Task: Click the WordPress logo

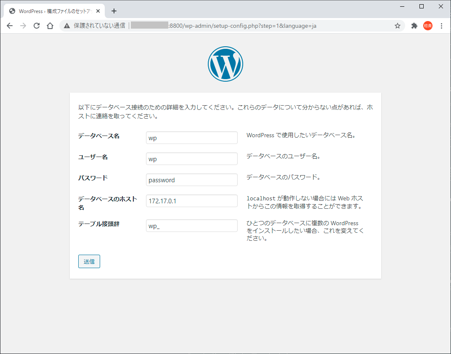Action: click(225, 64)
